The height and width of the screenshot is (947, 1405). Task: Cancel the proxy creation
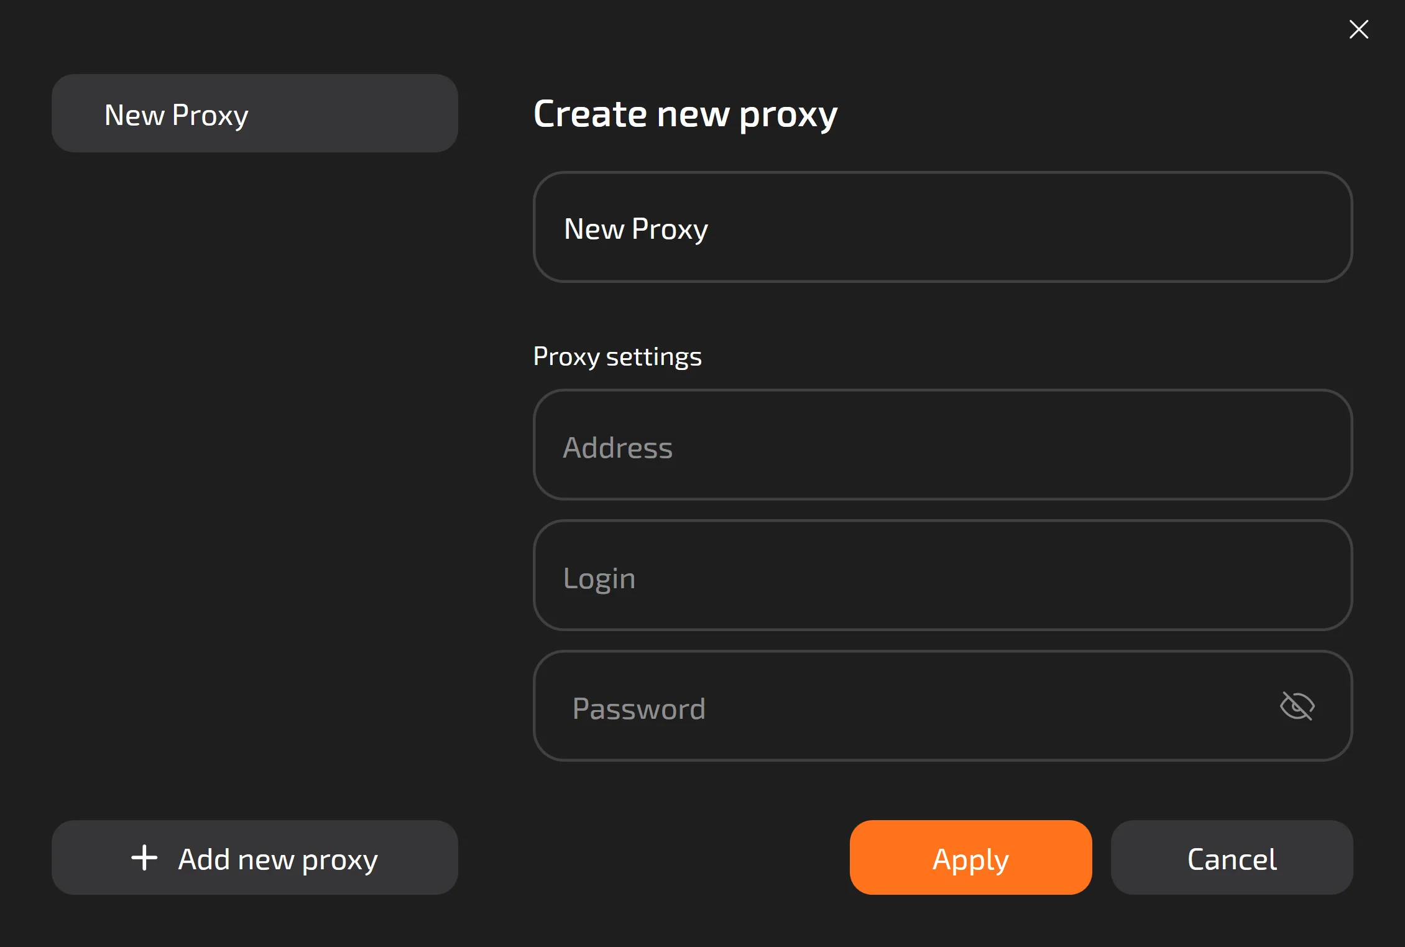[1232, 857]
